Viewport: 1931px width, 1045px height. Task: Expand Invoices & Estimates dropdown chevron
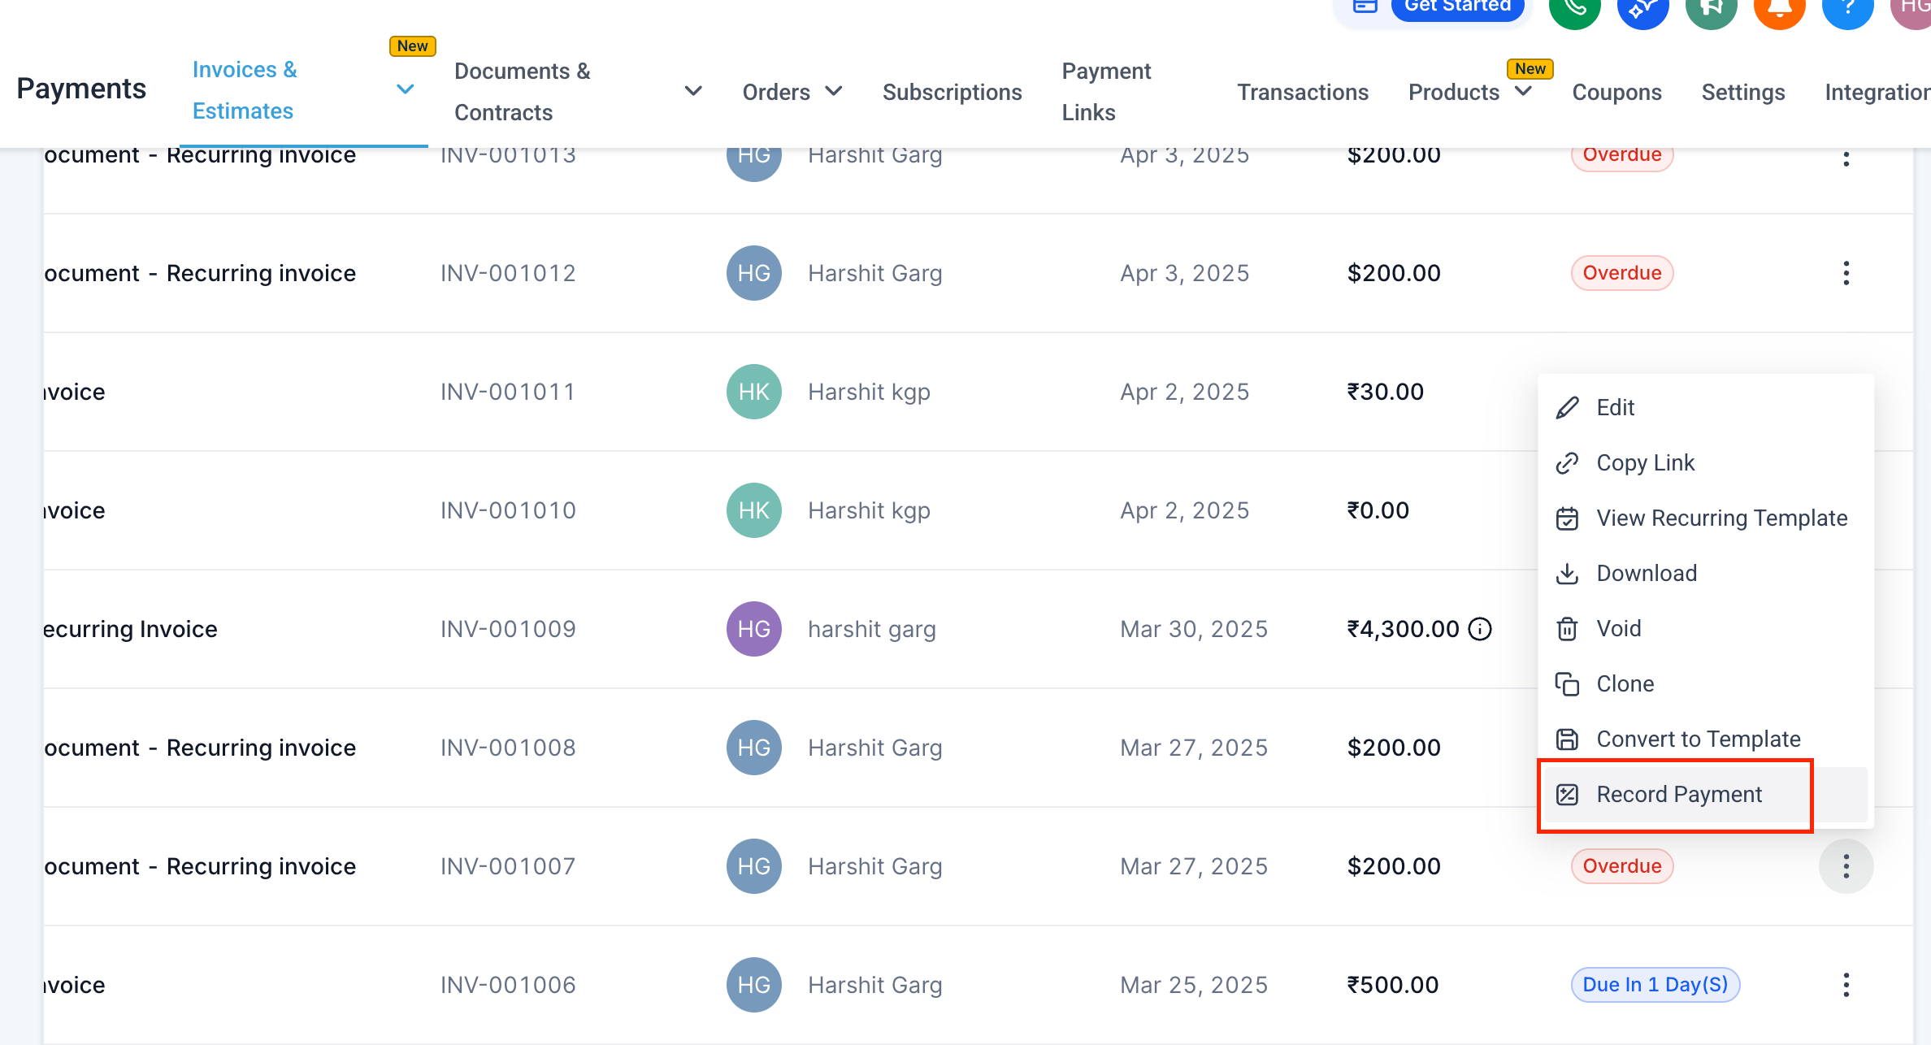tap(405, 89)
